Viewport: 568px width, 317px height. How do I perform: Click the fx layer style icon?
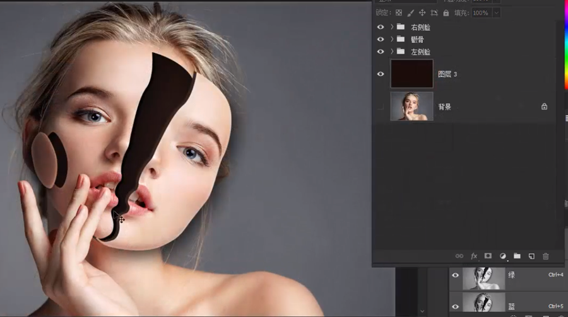[474, 256]
